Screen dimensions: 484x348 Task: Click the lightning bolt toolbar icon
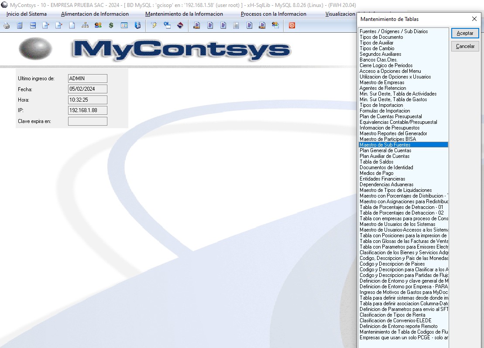point(154,25)
